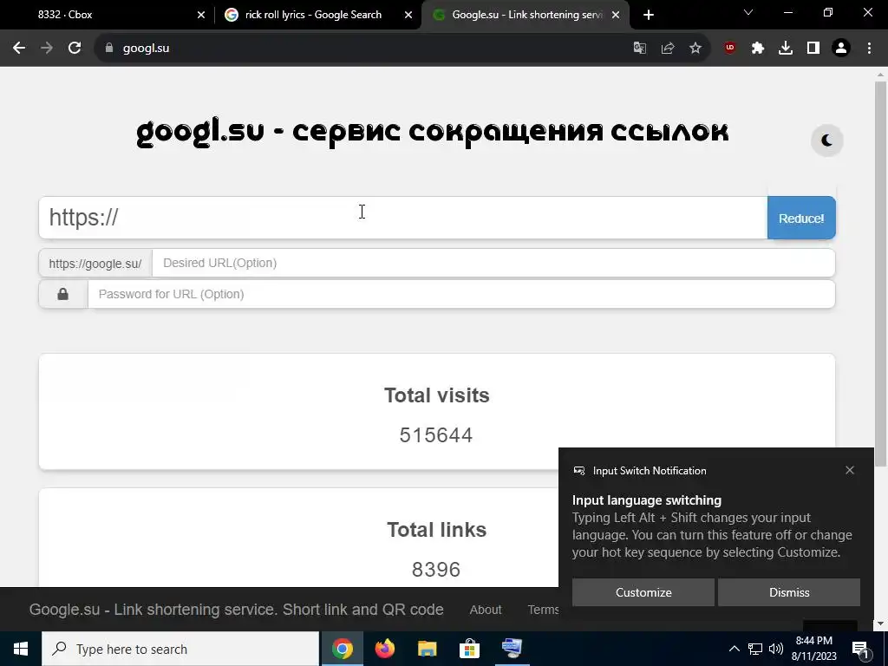Click the https://google.su/ prefix label

pyautogui.click(x=95, y=264)
